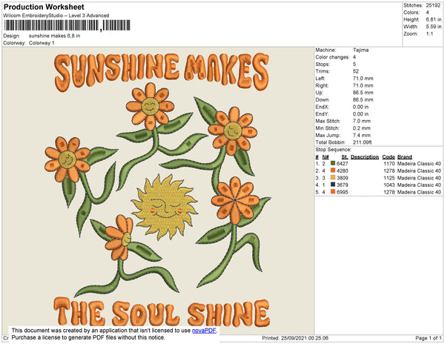Select code '1125' in stop row 3
This screenshot has height=344, width=445.
(389, 178)
